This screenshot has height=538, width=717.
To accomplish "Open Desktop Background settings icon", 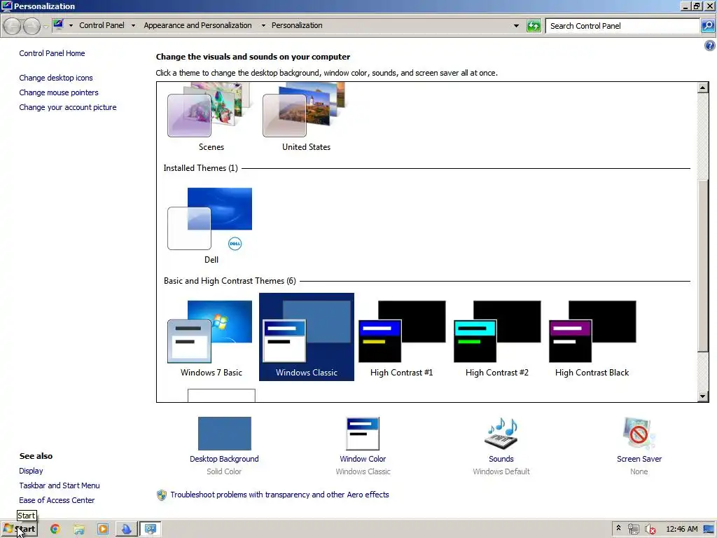I will click(x=225, y=434).
